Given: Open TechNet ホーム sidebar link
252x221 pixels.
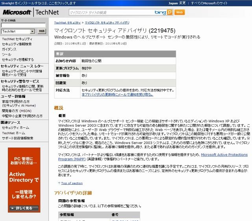Looking at the screenshot, I should 13,133.
